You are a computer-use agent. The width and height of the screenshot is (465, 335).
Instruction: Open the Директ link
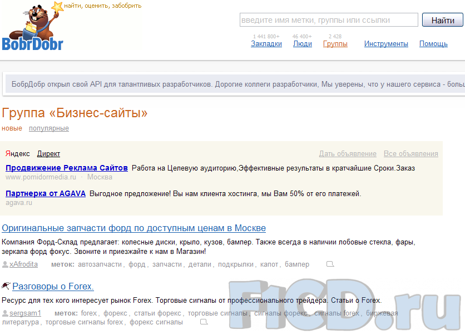coord(48,154)
